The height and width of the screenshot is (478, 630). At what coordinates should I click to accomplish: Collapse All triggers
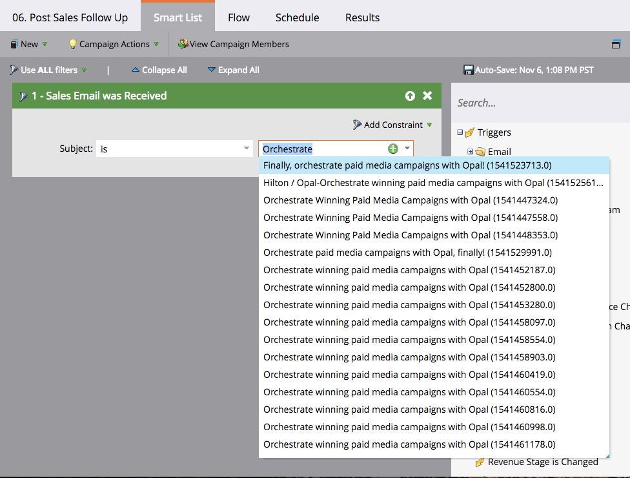[159, 70]
